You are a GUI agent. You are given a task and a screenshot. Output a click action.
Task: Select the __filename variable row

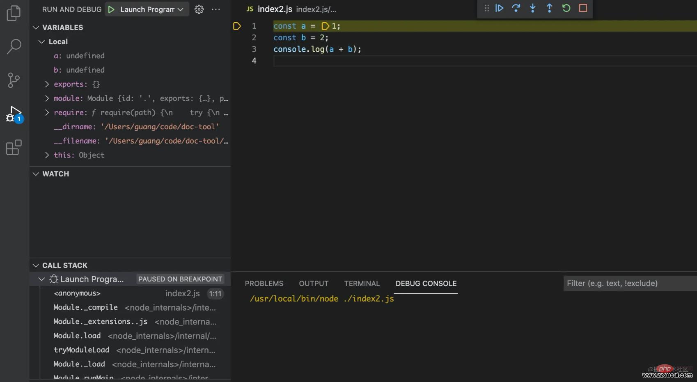[130, 141]
